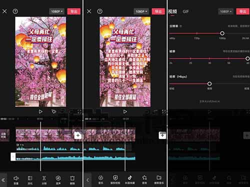Open help on the left phone screen
Viewport: 250px width, 187px height.
[x=15, y=11]
